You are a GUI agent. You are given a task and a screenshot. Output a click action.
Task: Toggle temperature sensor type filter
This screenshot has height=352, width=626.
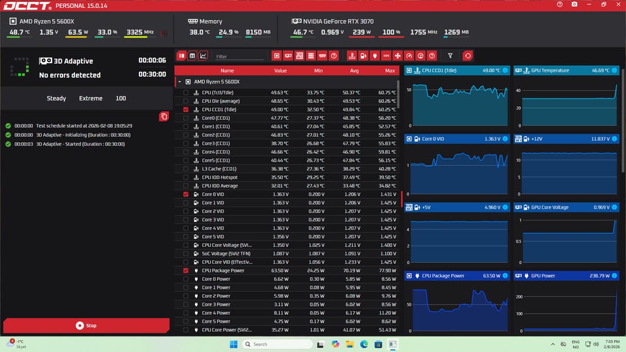pos(351,56)
